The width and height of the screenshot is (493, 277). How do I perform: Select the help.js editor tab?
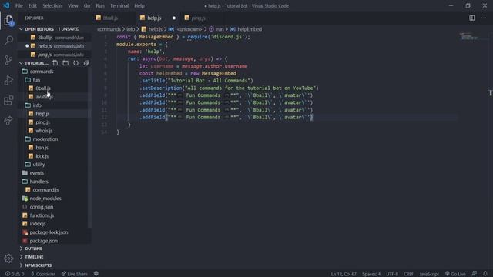(154, 18)
